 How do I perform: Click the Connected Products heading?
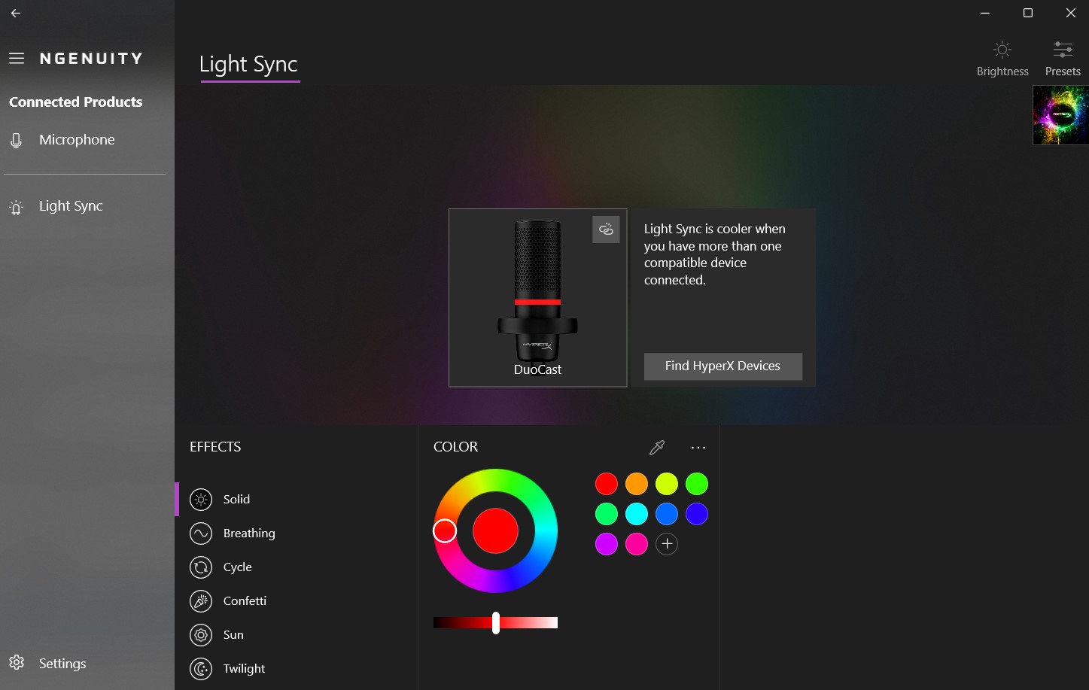pyautogui.click(x=75, y=102)
